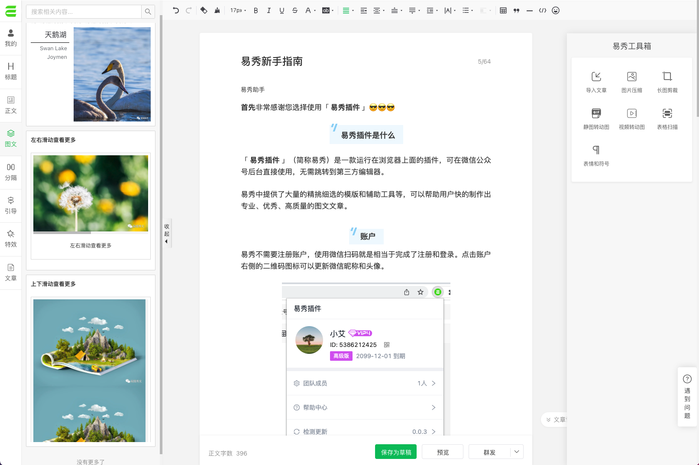This screenshot has height=465, width=699.
Task: Switch to the 图文 sidebar tab
Action: click(11, 138)
